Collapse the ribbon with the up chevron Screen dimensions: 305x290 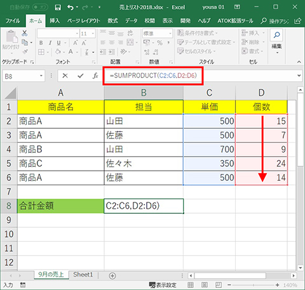(x=299, y=62)
